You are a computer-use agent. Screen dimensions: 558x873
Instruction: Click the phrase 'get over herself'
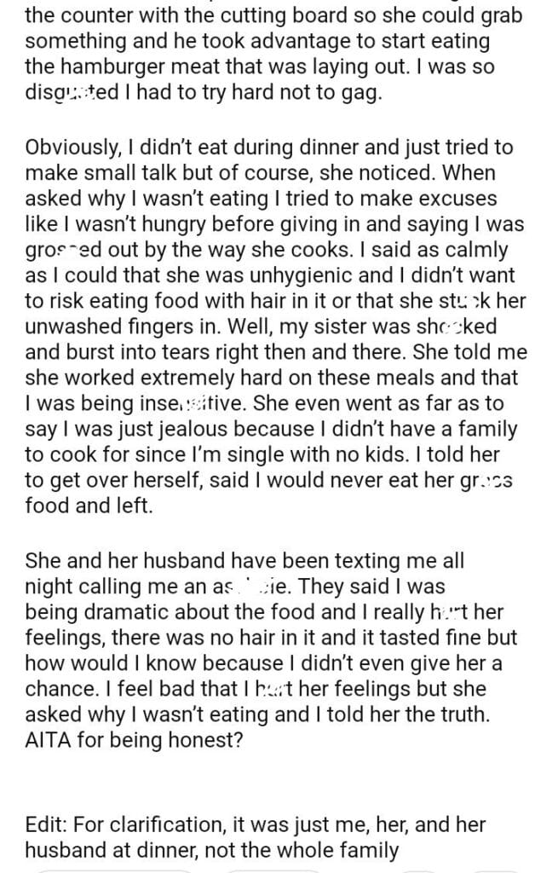coord(116,480)
